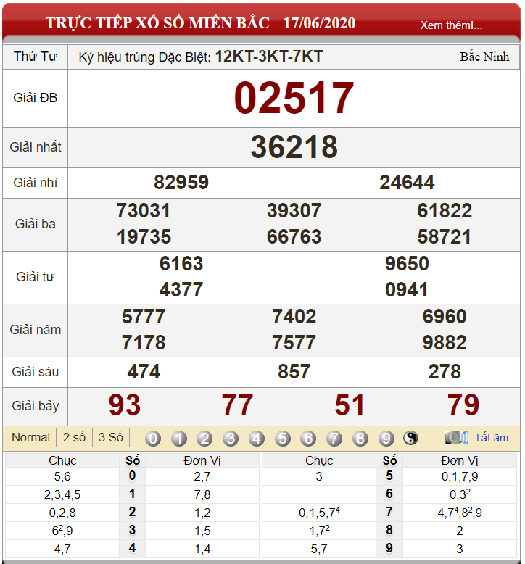Click the number 0 ball filter

point(153,439)
